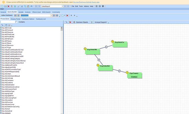Select Erp.ABCCode in the table list
The image size is (189, 114).
(7, 28)
